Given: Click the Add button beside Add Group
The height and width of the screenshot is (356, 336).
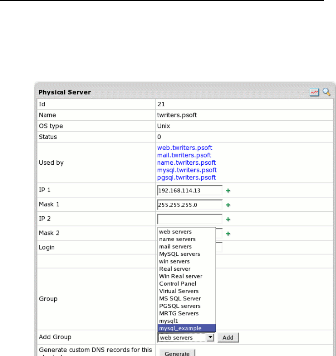Looking at the screenshot, I should (x=228, y=338).
